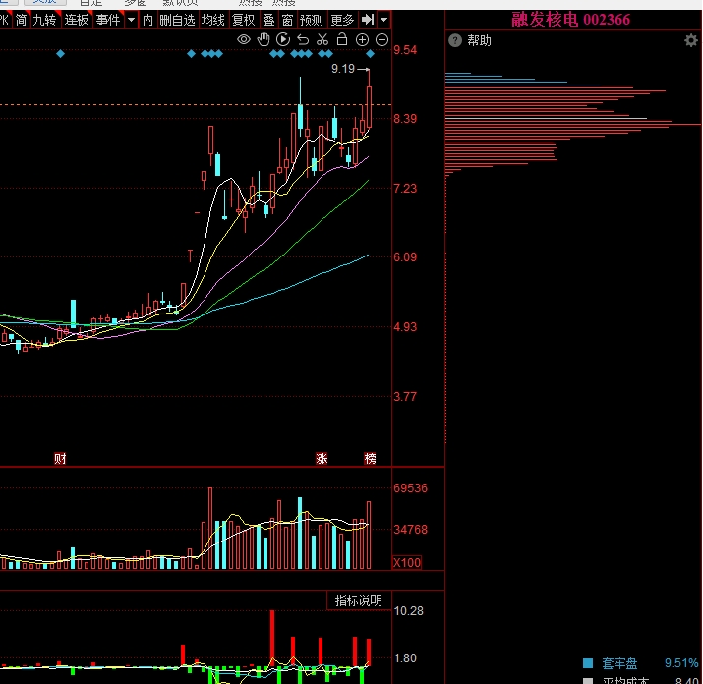Click the 套牢盘 blue legend swatch
Image resolution: width=703 pixels, height=684 pixels.
(x=588, y=663)
